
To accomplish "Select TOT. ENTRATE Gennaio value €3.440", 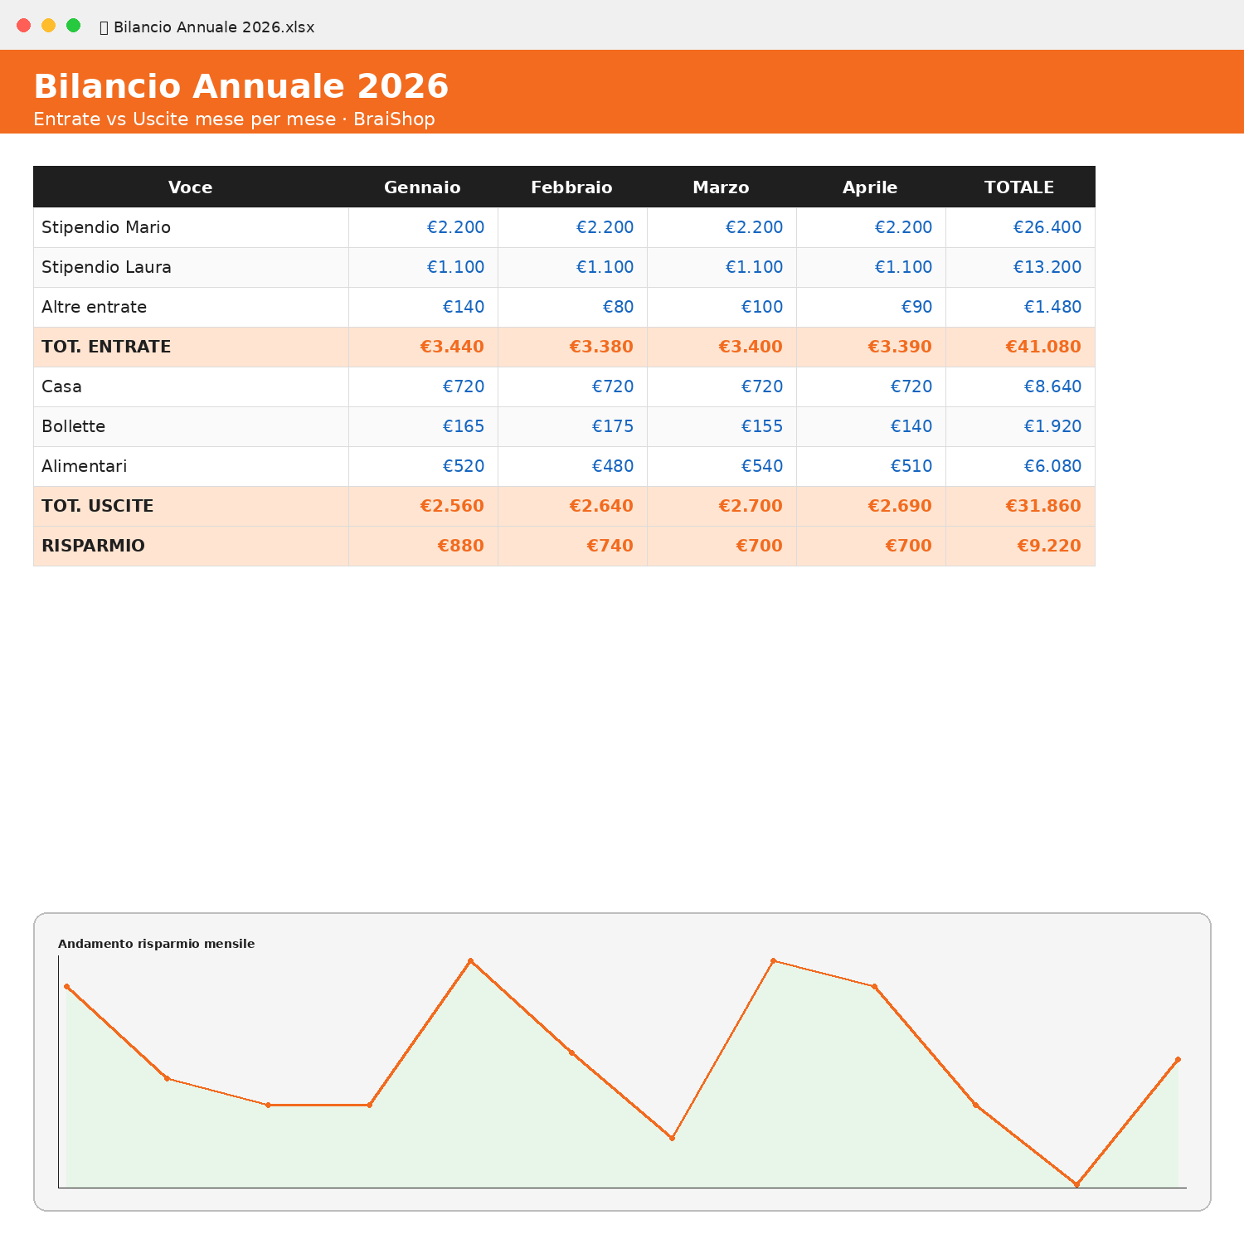I will (423, 347).
